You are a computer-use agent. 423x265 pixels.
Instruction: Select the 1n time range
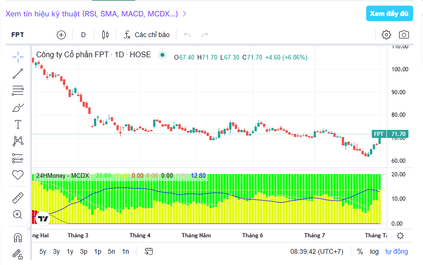point(125,251)
